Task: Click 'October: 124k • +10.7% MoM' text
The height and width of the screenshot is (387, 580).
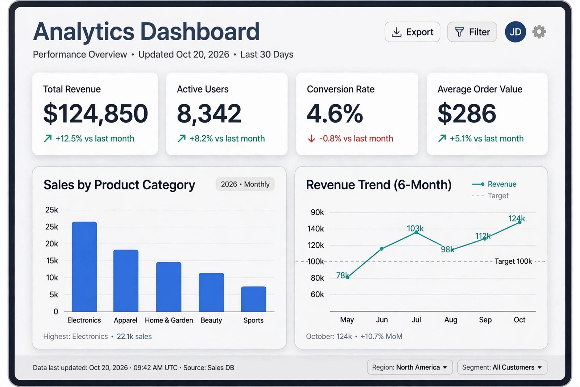Action: coord(354,337)
